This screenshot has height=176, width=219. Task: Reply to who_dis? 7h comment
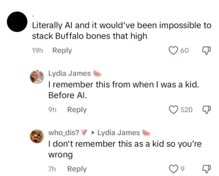[77, 169]
